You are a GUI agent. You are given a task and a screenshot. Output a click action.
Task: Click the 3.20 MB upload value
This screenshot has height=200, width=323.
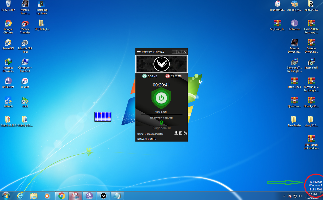[152, 76]
